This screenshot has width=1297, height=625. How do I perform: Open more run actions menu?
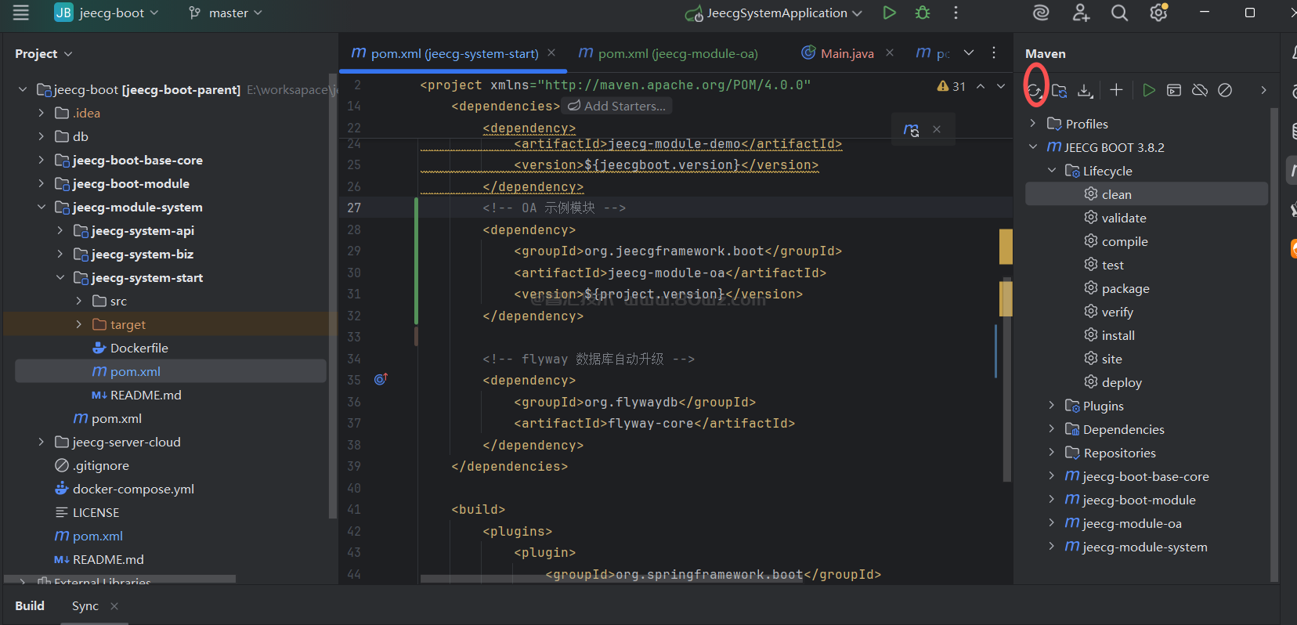[956, 13]
